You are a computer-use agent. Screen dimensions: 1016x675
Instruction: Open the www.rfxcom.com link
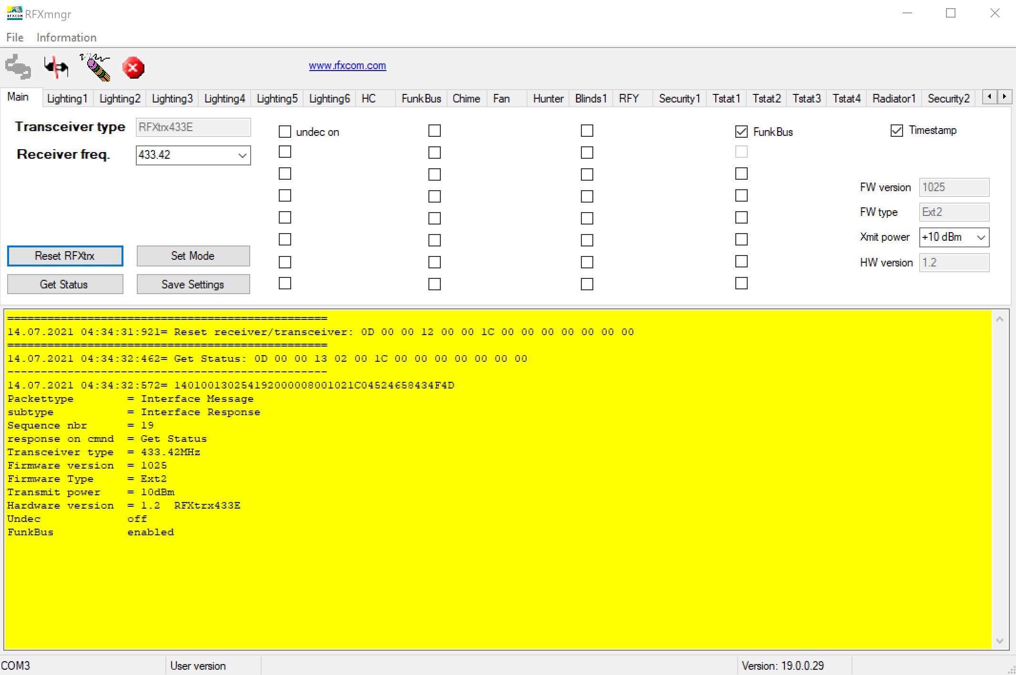pyautogui.click(x=347, y=66)
